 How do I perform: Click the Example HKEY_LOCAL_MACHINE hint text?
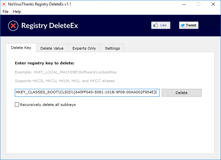[x=66, y=72]
